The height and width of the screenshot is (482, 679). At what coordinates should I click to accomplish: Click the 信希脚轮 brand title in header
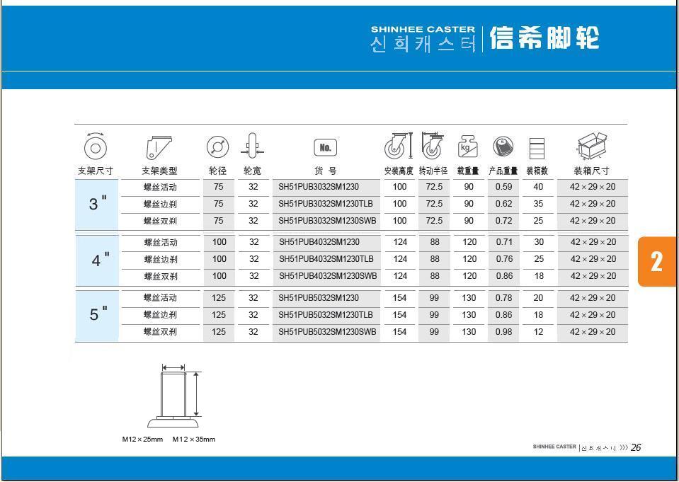[544, 38]
